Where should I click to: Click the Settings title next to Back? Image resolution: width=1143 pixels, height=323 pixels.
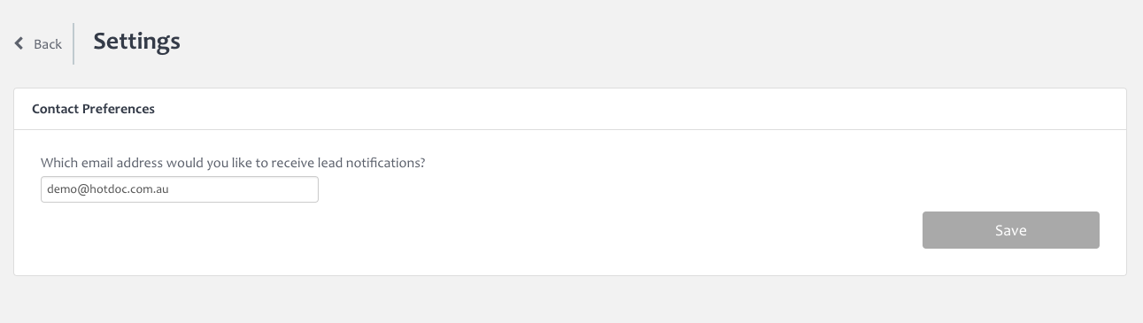pos(136,41)
